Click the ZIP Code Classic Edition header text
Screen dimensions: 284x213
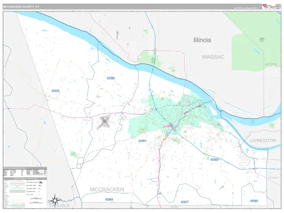246,8
